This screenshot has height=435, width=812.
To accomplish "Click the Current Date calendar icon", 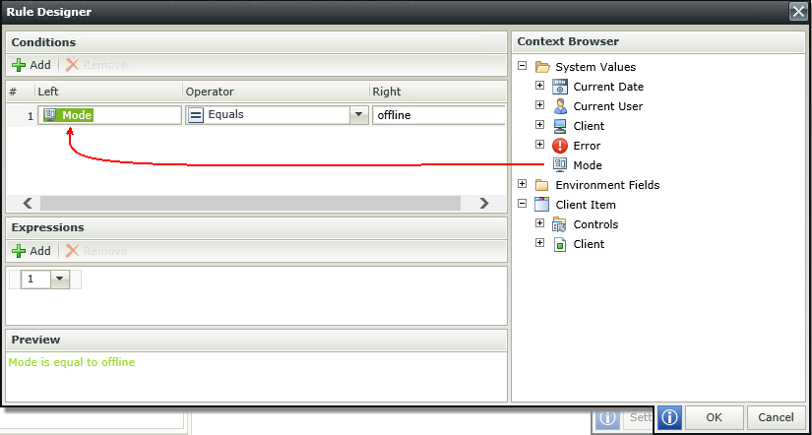I will click(x=560, y=87).
